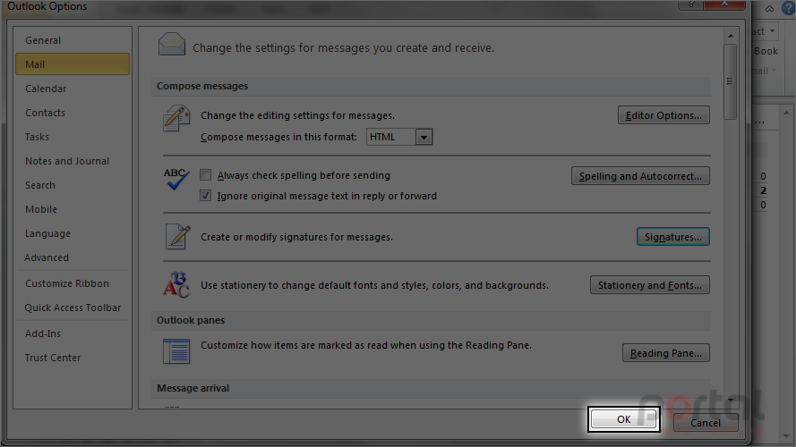Open Stationery and Fonts settings
This screenshot has width=796, height=447.
650,285
